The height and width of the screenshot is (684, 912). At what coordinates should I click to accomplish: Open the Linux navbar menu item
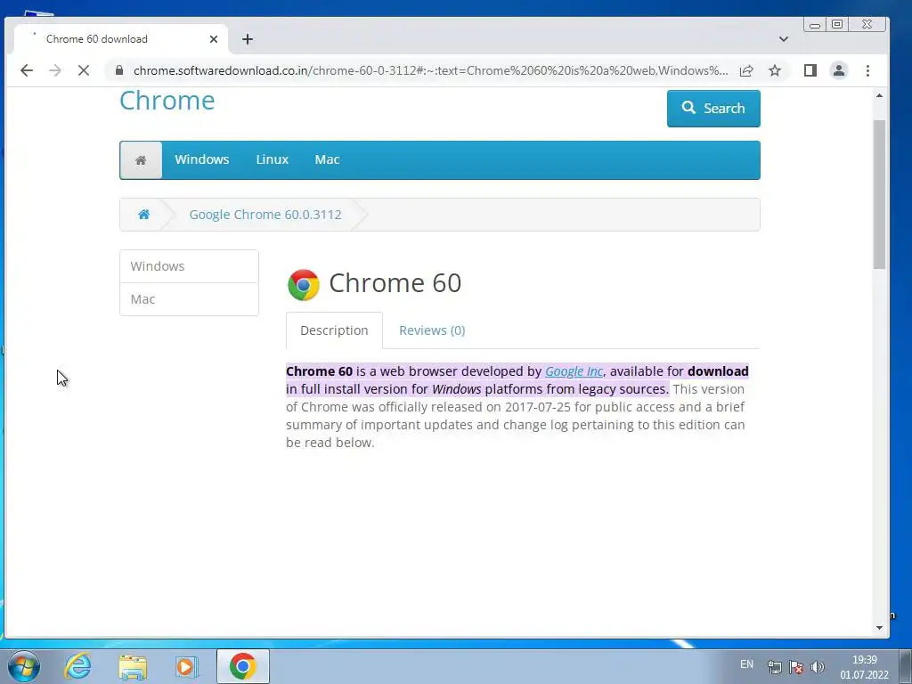click(x=273, y=159)
